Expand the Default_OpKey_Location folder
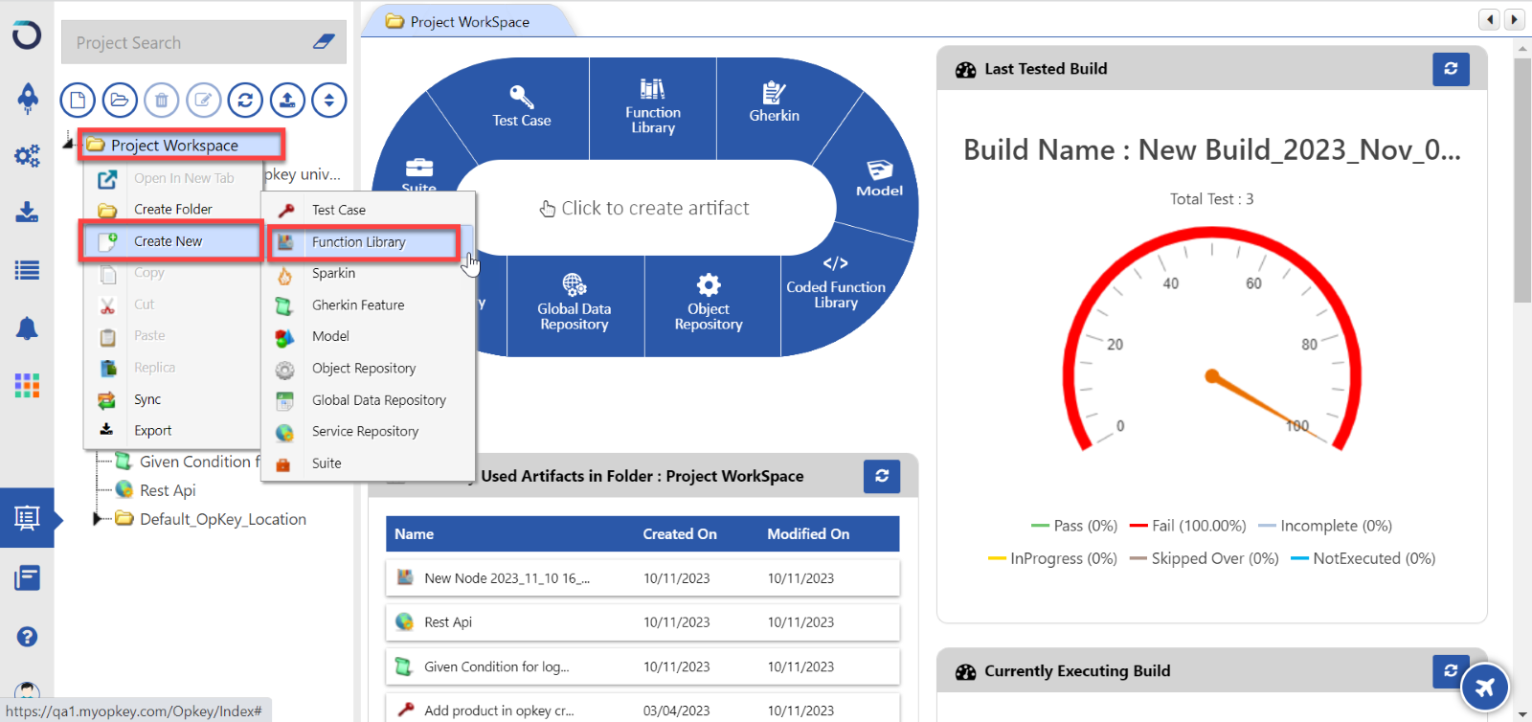 pos(97,519)
